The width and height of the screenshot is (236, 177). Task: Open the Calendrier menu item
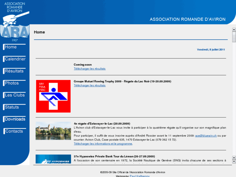(14, 59)
